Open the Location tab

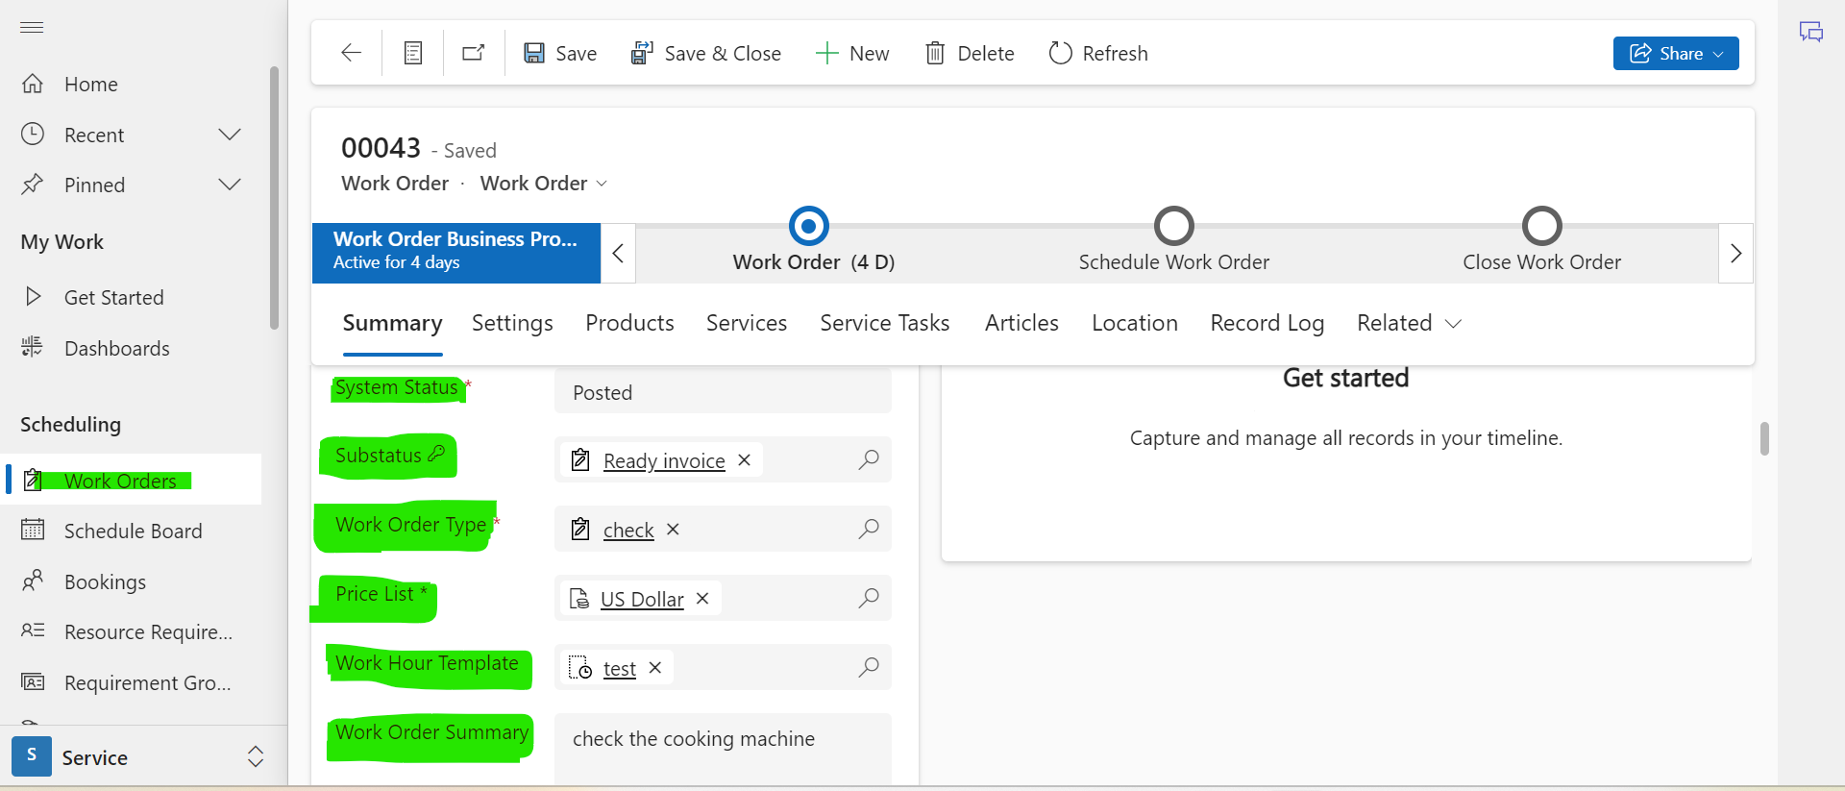point(1134,323)
